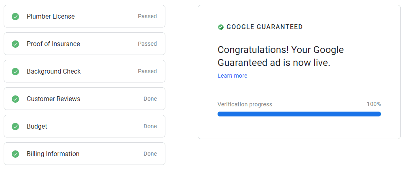Click the green check icon beside Billing Information
Viewport: 404px width, 169px height.
tap(15, 154)
